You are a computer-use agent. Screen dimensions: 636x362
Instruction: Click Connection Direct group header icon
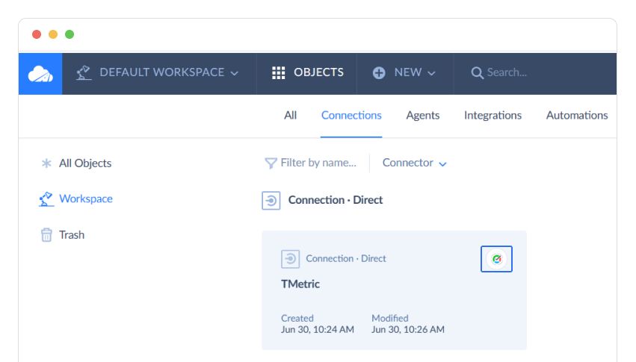click(x=271, y=201)
